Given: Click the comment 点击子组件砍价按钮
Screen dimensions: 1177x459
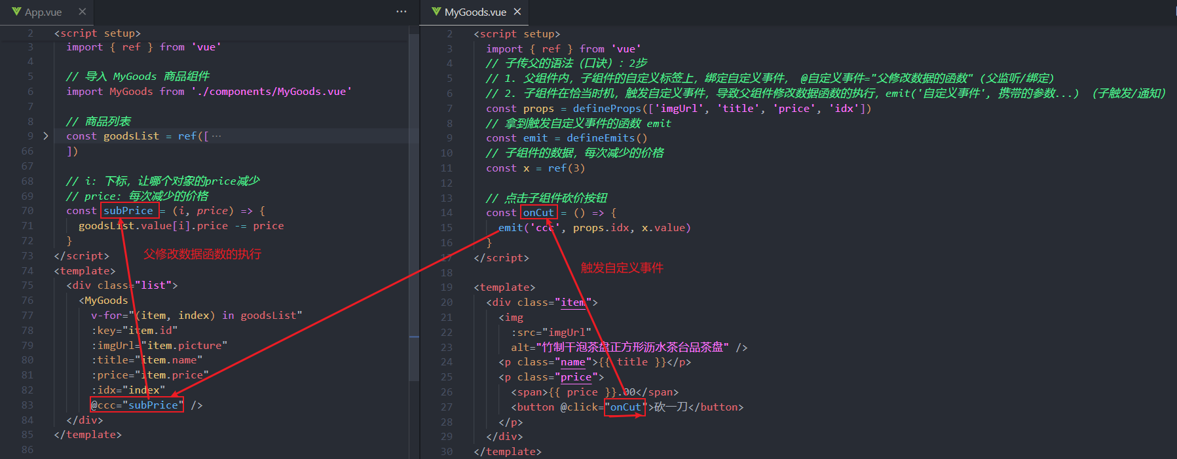Looking at the screenshot, I should 547,198.
